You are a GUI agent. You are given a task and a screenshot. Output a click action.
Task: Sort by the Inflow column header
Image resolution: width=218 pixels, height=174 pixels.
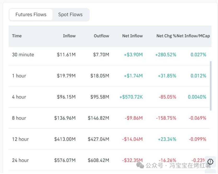(69, 36)
